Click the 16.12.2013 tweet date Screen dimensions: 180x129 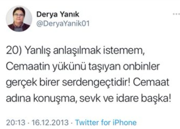(50, 122)
